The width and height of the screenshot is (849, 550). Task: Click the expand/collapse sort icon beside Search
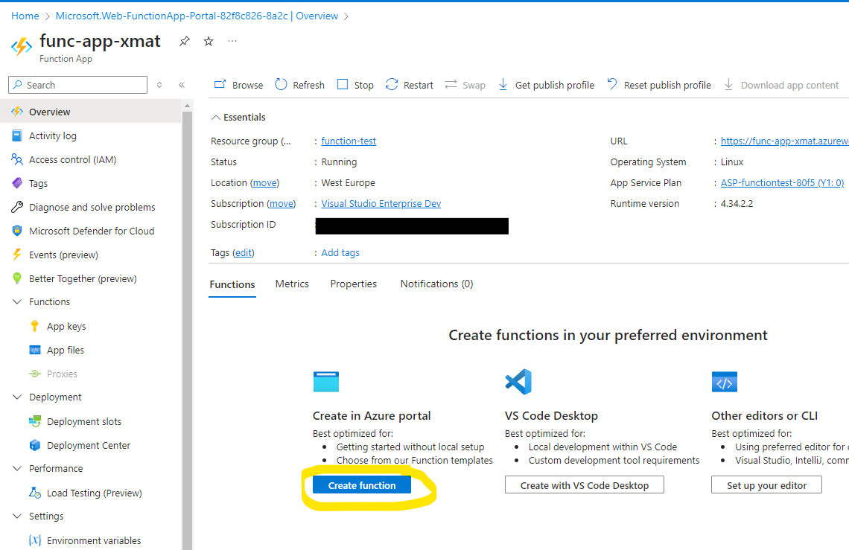[x=159, y=84]
